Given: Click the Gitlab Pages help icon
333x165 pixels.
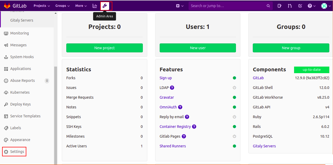Looking at the screenshot, I should pos(184,136).
